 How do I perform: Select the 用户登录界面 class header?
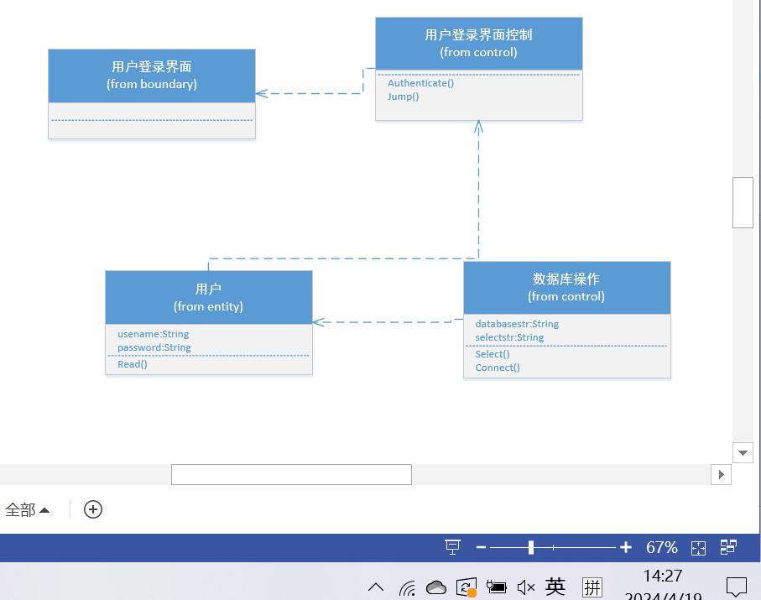pos(152,76)
